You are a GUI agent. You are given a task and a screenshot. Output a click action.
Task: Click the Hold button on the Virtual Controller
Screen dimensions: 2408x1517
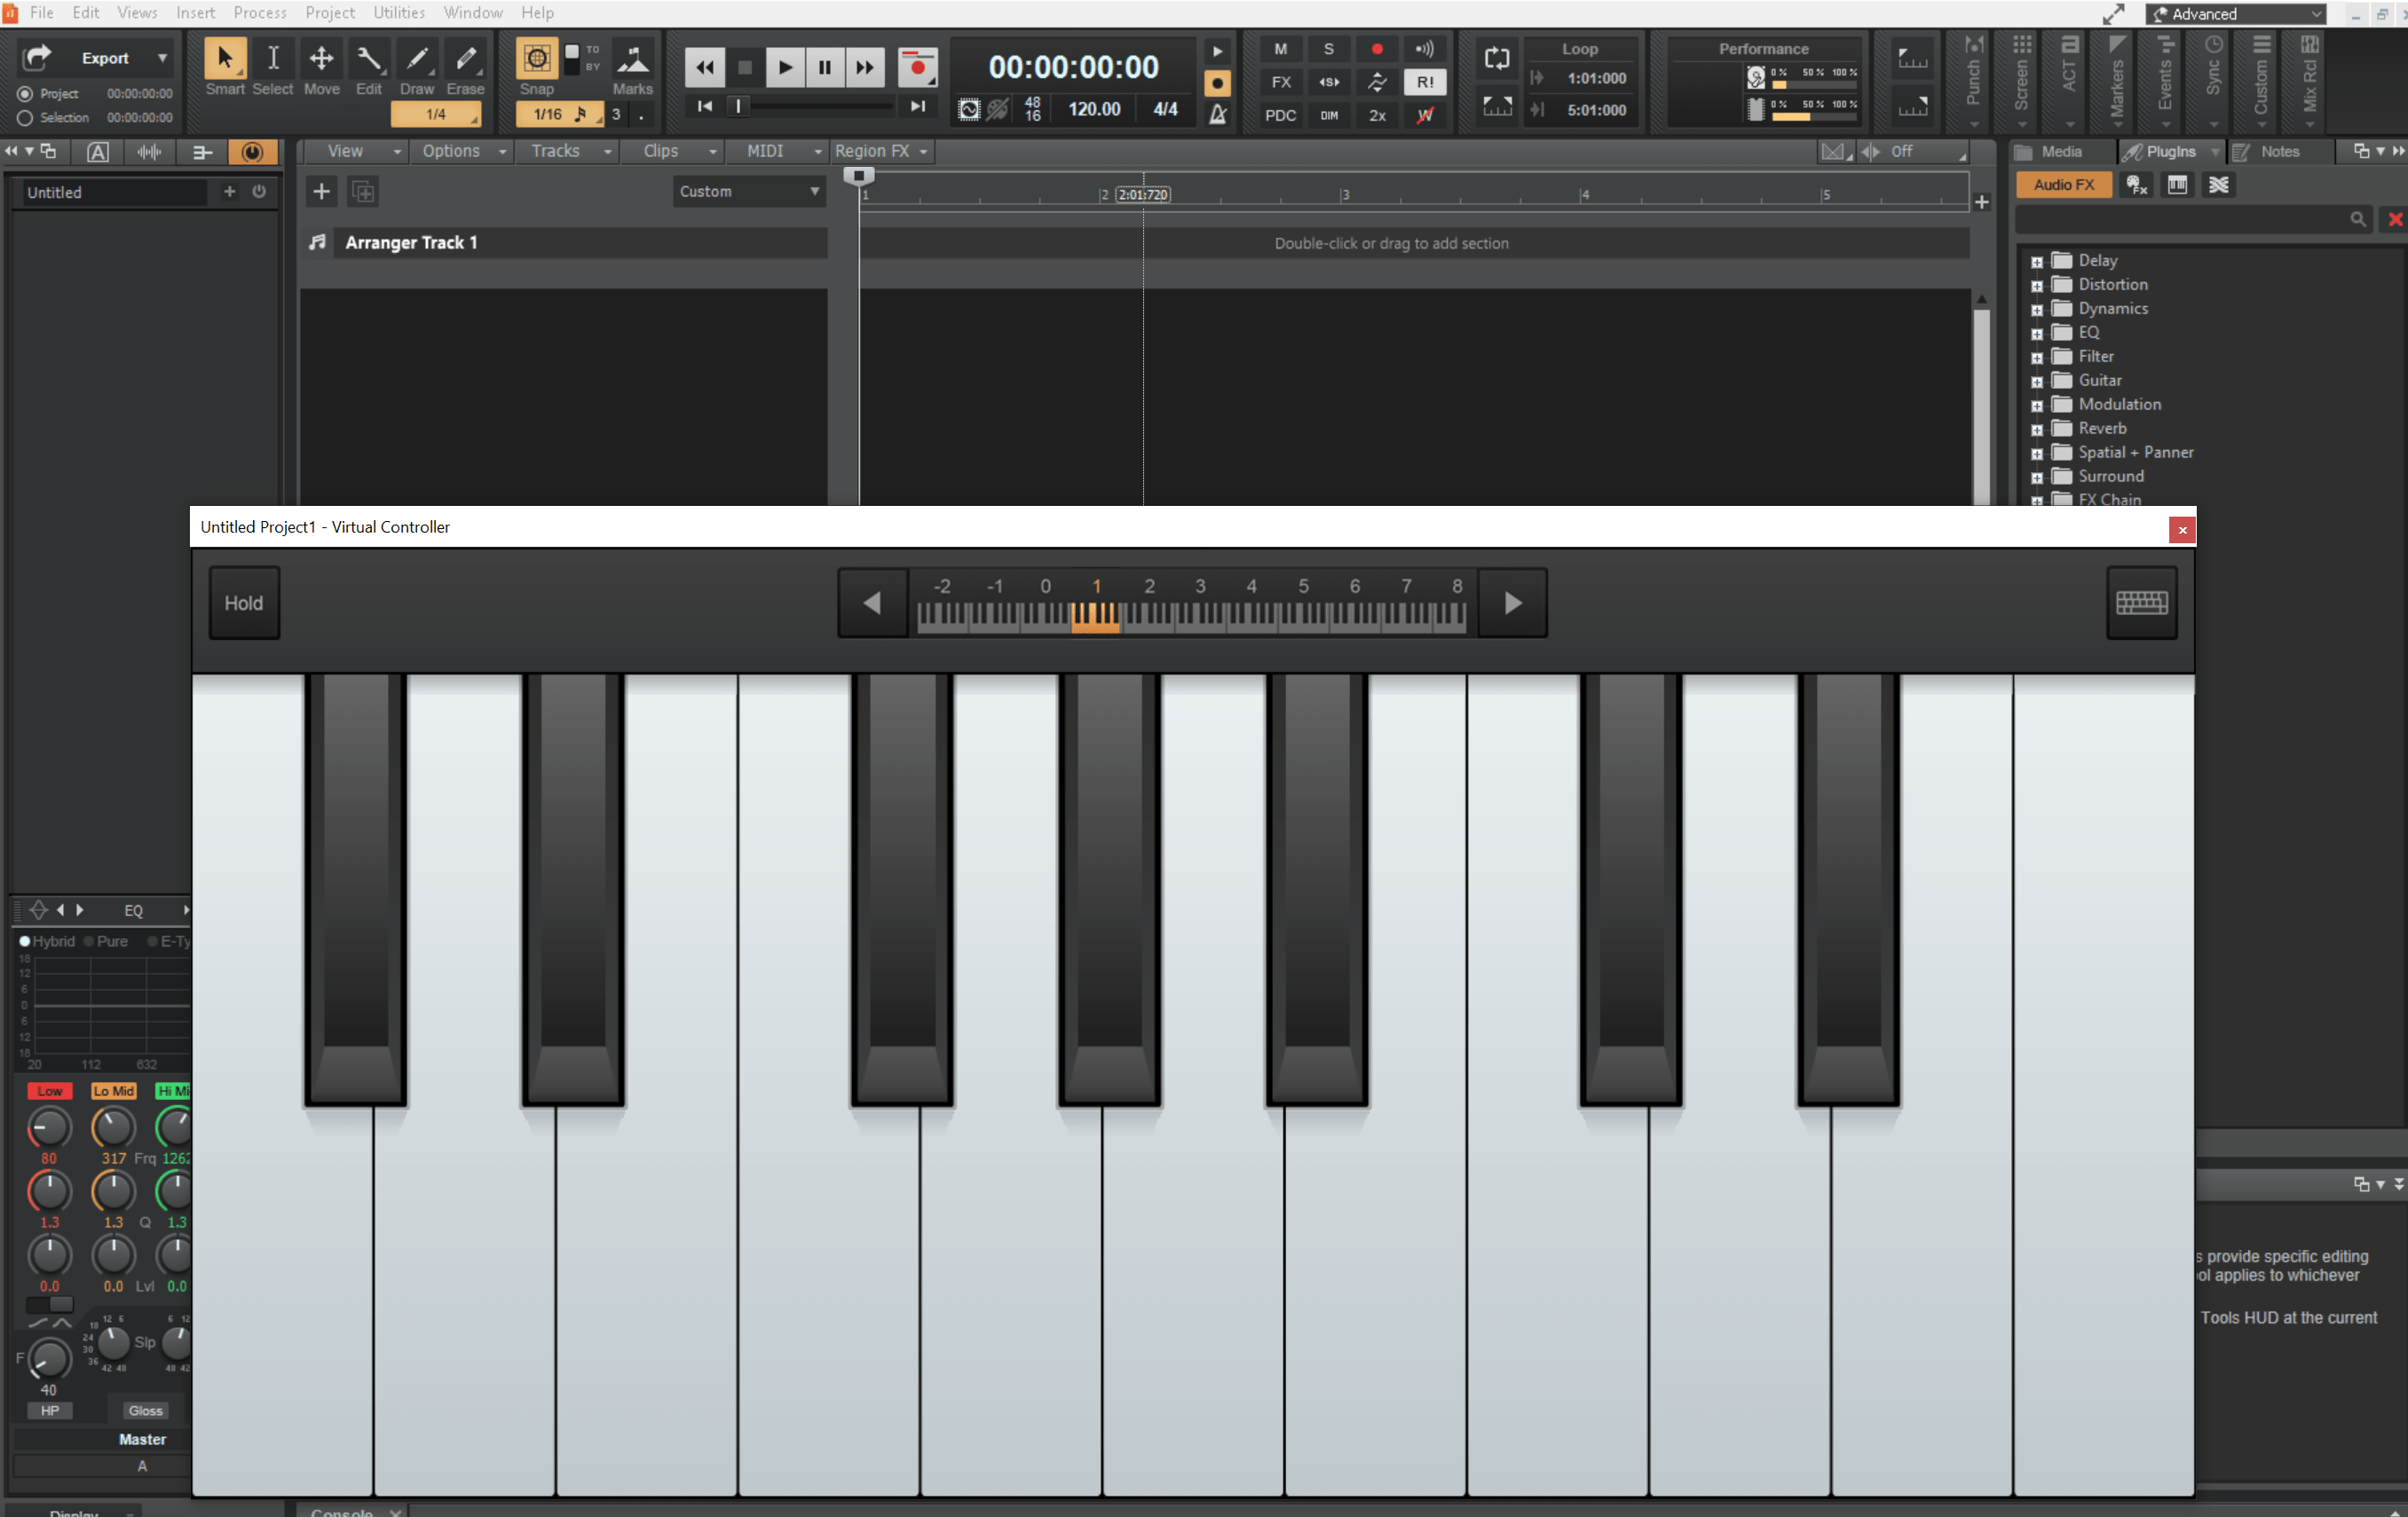click(243, 602)
